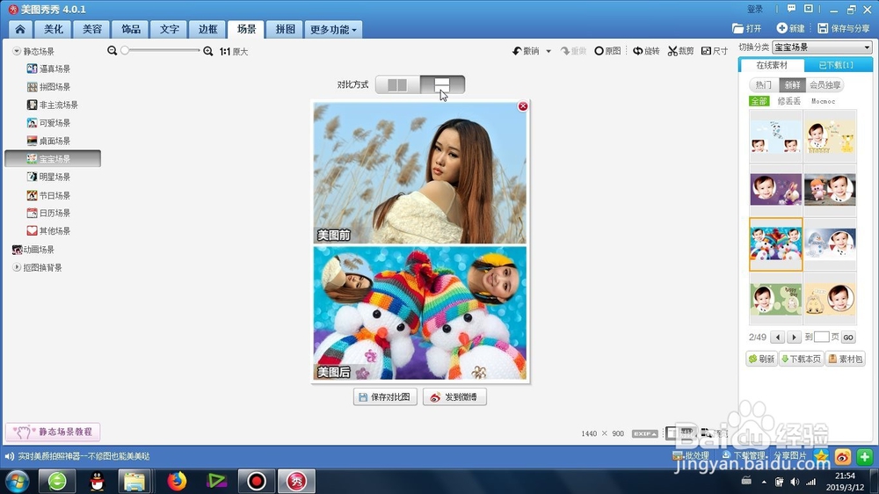Click the 撤销 undo arrow
Viewport: 879px width, 494px height.
pyautogui.click(x=526, y=51)
